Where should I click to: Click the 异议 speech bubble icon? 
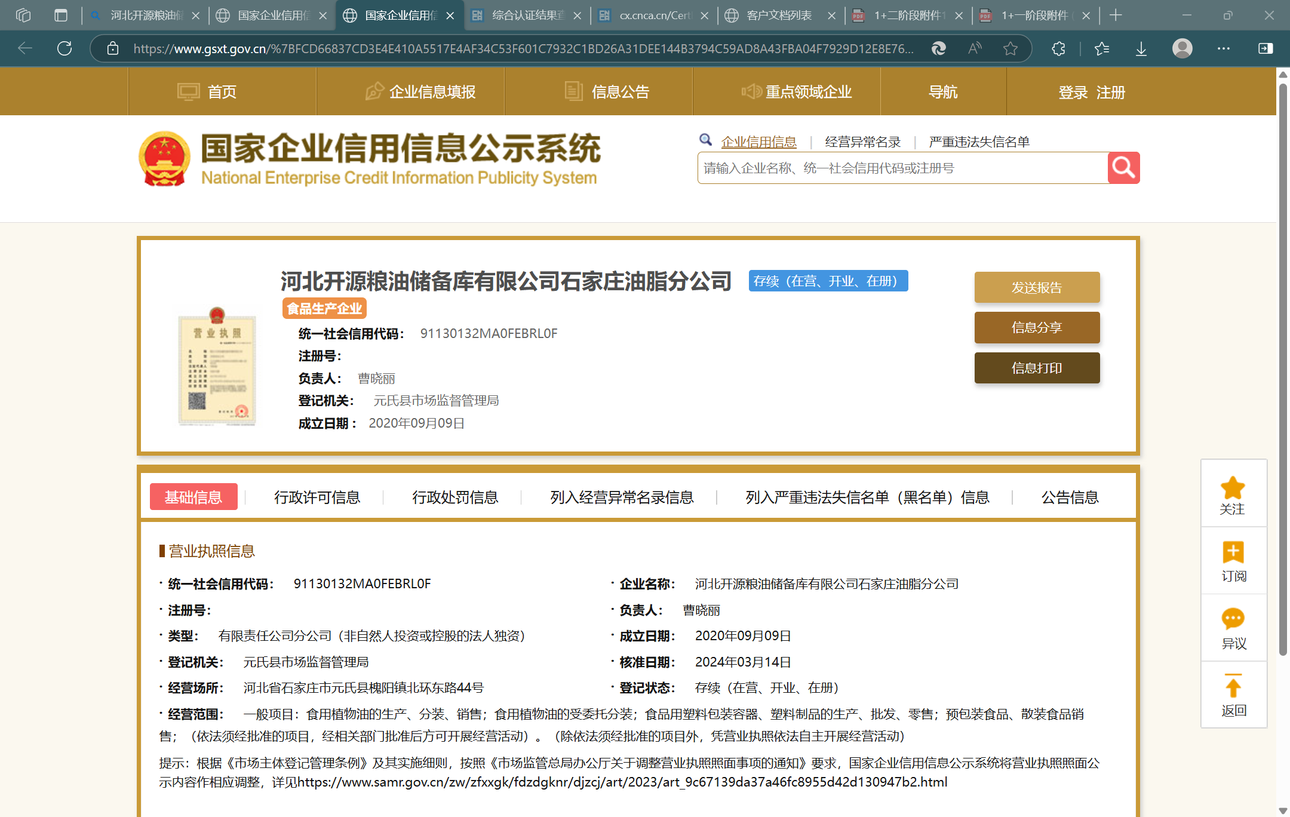[1233, 619]
